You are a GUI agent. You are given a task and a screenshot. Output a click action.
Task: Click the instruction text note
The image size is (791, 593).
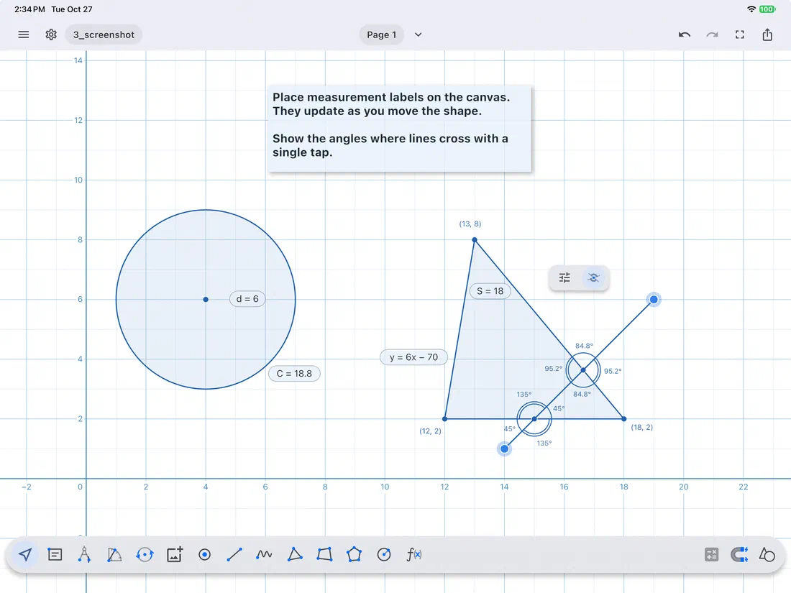click(399, 129)
